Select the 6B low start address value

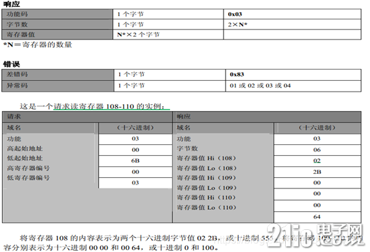135,161
